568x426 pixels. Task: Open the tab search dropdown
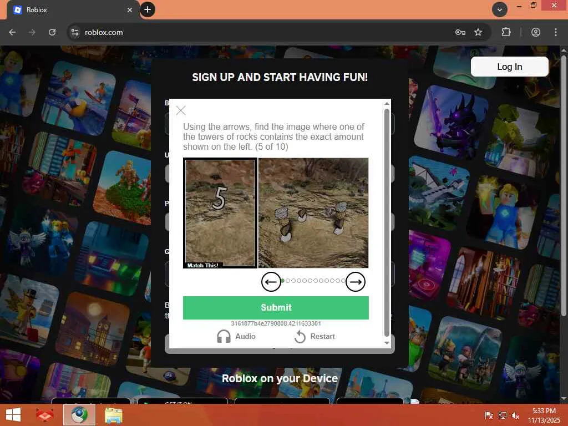[x=500, y=10]
